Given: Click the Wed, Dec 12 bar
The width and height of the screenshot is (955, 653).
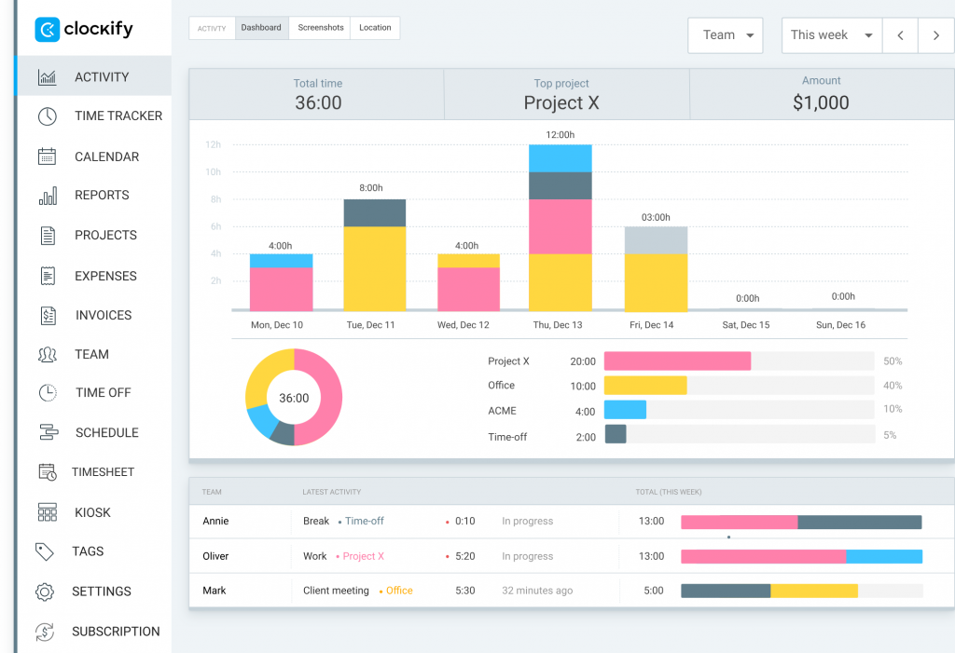Looking at the screenshot, I should [468, 282].
